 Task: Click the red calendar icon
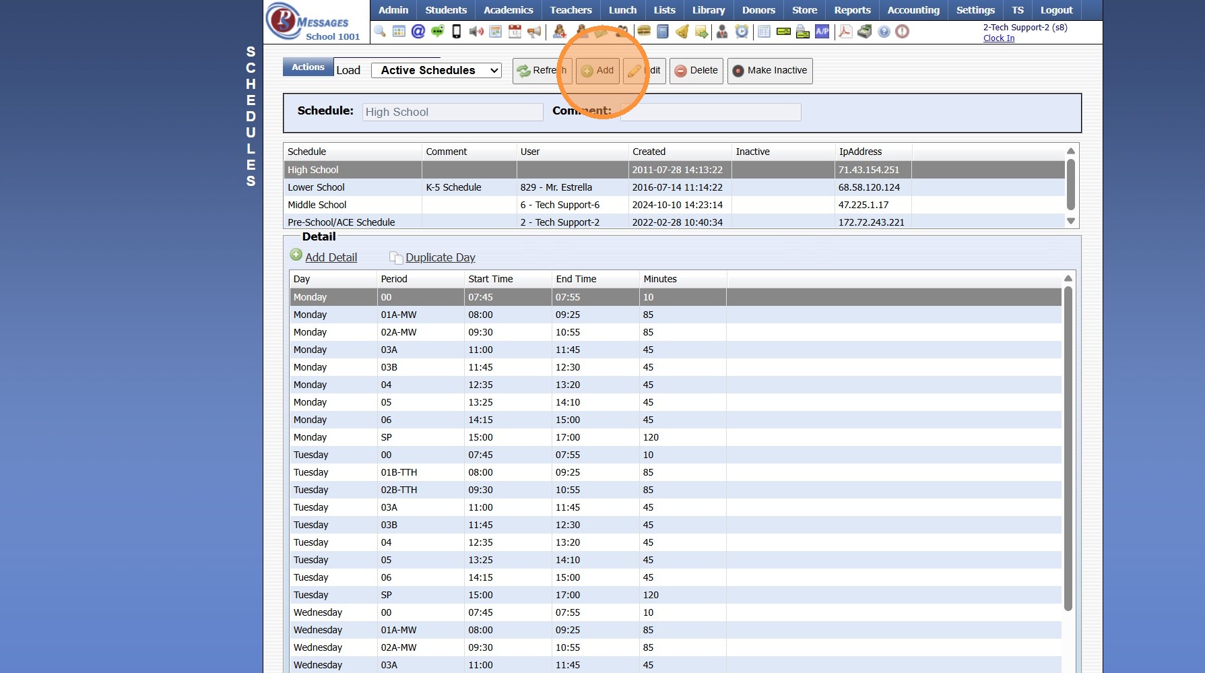click(x=515, y=32)
